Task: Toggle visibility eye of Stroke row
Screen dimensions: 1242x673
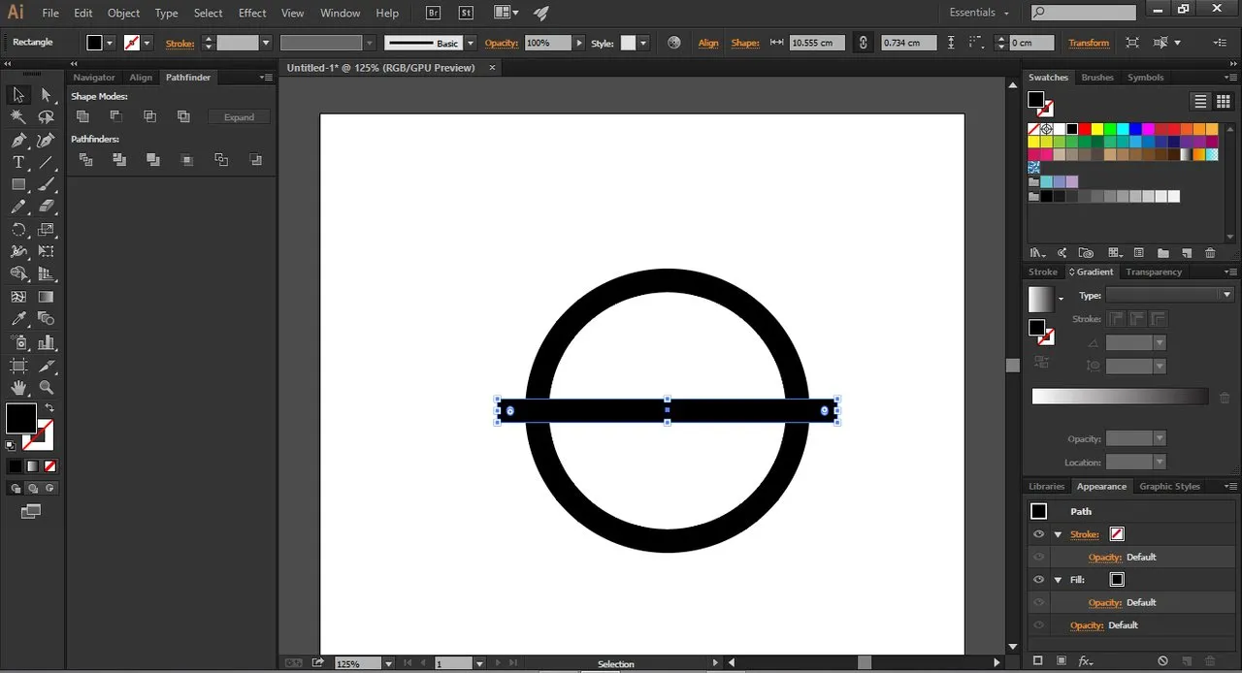Action: click(1038, 534)
